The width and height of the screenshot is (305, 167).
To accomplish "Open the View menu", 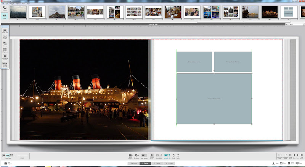I will click(x=24, y=4).
